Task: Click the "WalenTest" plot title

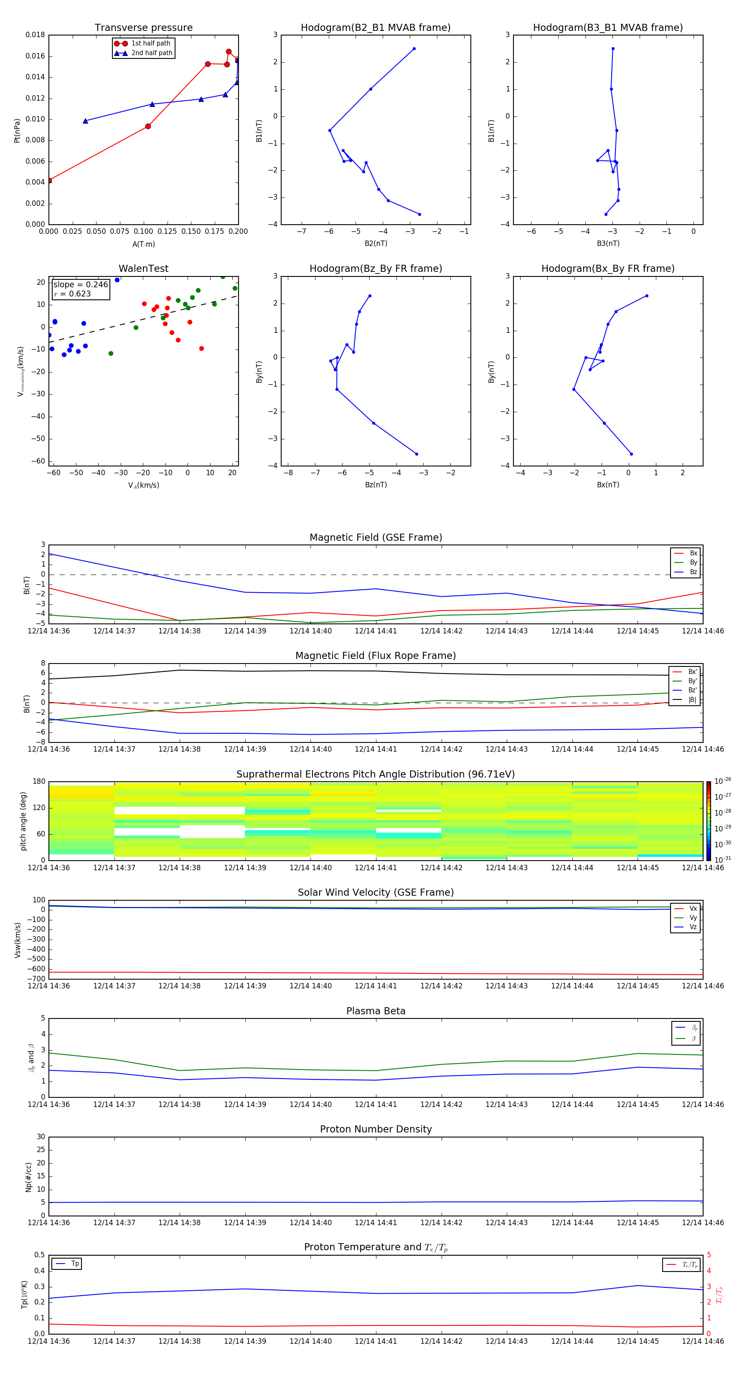Action: (143, 269)
